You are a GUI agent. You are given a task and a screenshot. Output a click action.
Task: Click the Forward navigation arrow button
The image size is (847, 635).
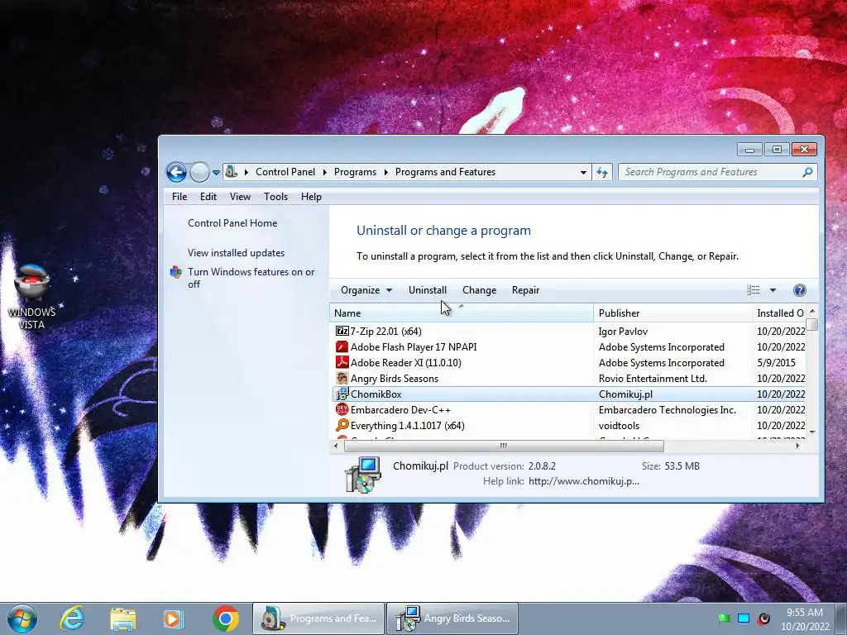pos(199,172)
